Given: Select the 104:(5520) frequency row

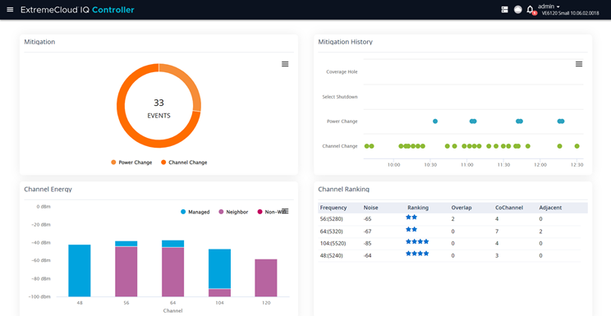Looking at the screenshot, I should 453,244.
